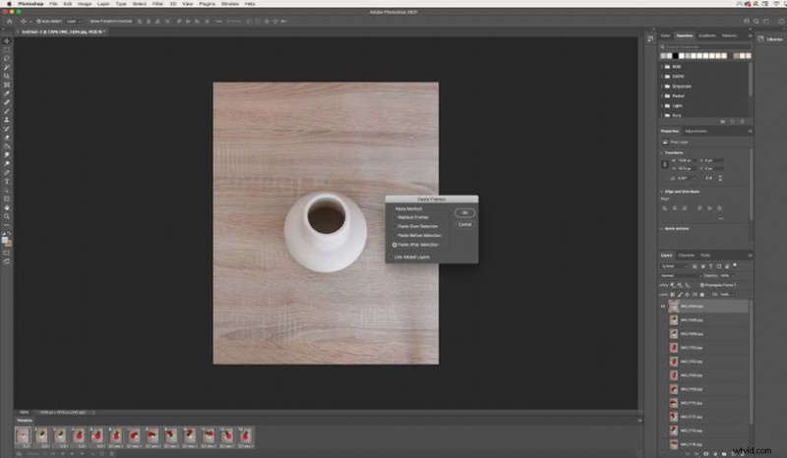Select the Path Selection tool

pos(7,190)
